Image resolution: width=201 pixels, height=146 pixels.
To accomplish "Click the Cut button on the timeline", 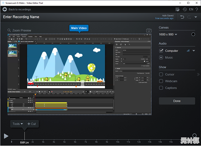I will [32, 124].
